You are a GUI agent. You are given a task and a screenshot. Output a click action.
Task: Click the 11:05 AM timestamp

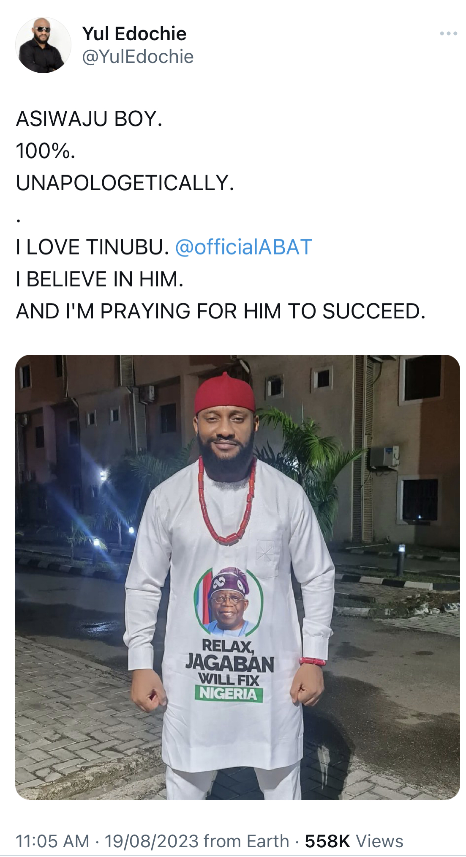(53, 841)
